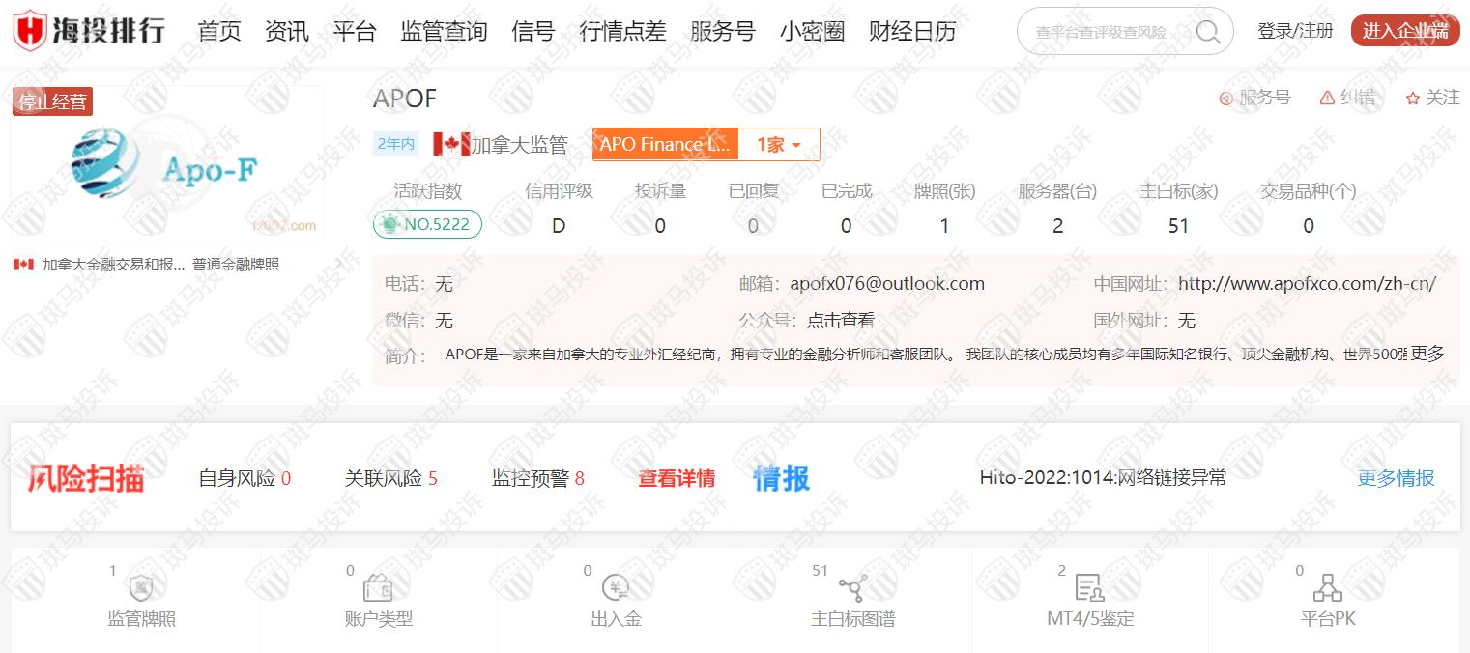Open the MT4/5鉴定 document icon
The image size is (1470, 653).
tap(1089, 588)
